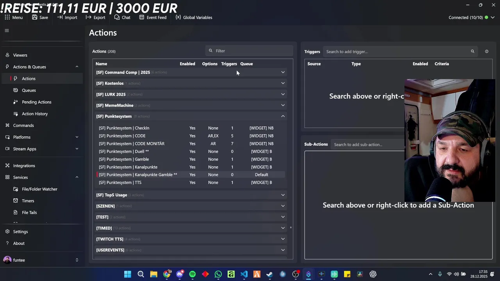Open Visual Studio Code from taskbar
The height and width of the screenshot is (281, 500).
pos(244,274)
